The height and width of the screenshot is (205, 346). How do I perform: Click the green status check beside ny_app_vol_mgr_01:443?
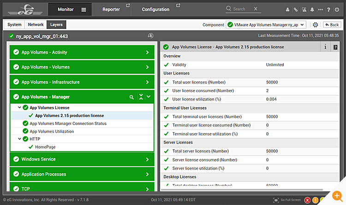[11, 36]
